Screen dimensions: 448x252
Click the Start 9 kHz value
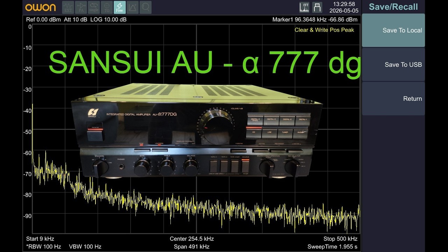pyautogui.click(x=40, y=239)
